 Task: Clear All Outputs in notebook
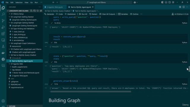[x=107, y=14]
